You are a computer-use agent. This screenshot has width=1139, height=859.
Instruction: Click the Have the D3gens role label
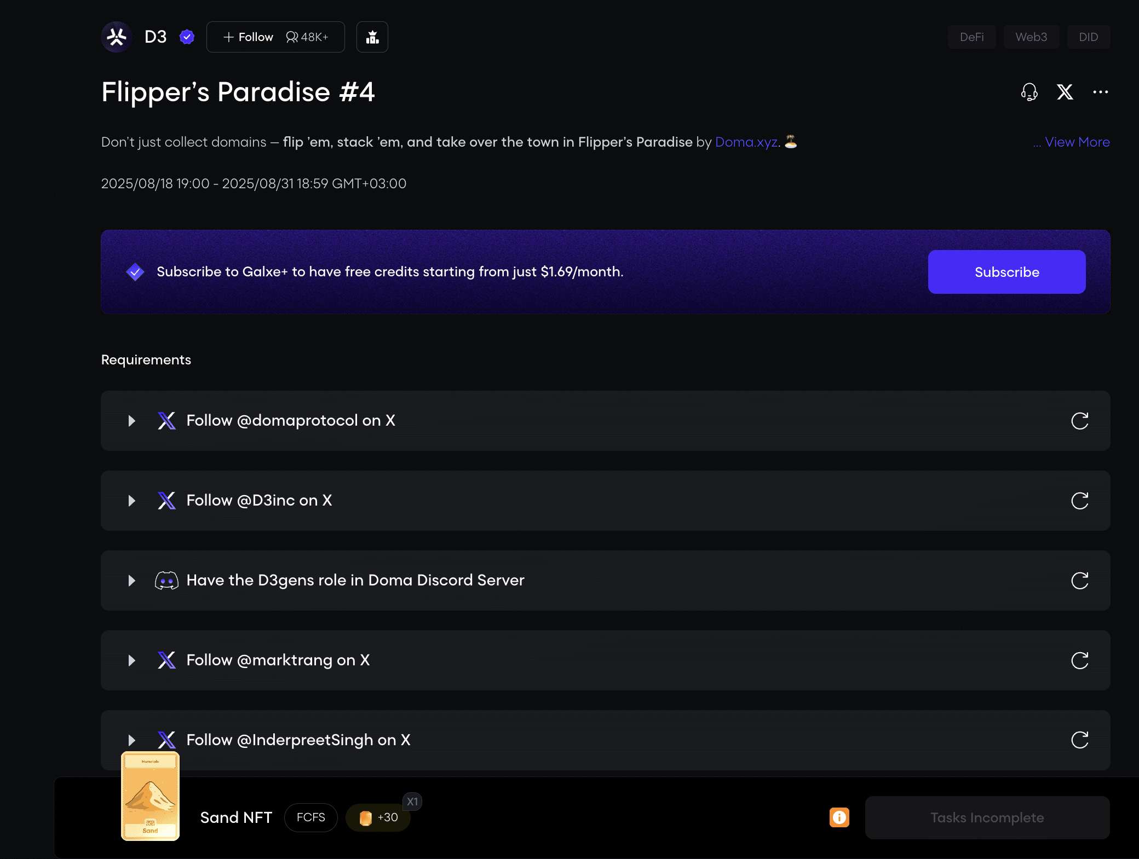click(355, 580)
